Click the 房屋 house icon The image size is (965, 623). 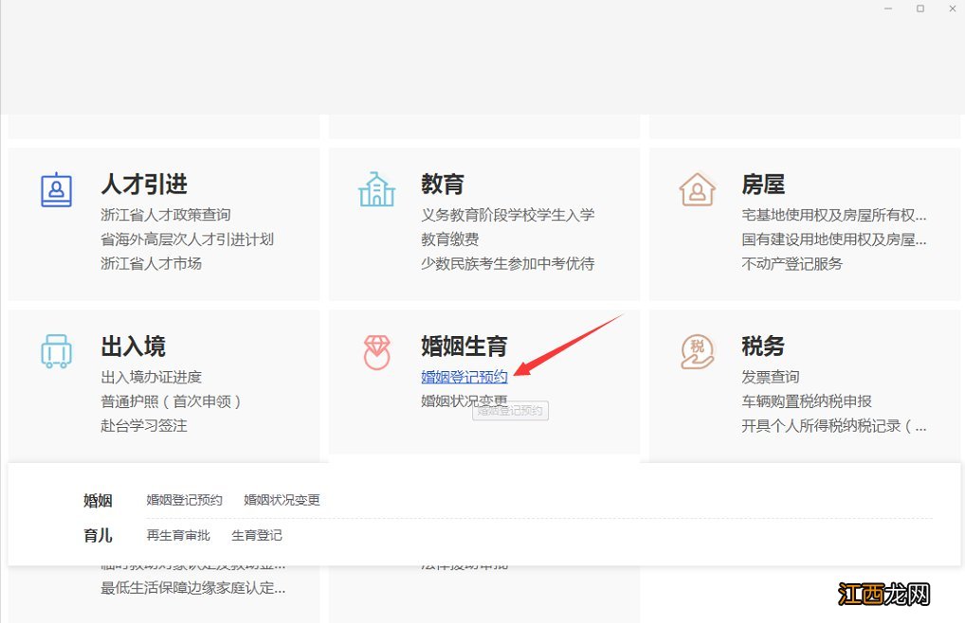(x=697, y=189)
